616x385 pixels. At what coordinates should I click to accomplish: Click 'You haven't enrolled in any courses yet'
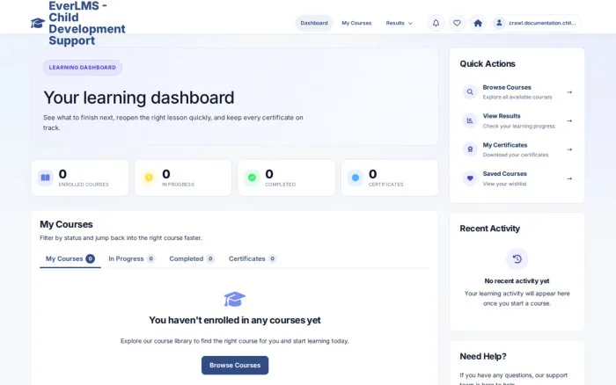[235, 320]
